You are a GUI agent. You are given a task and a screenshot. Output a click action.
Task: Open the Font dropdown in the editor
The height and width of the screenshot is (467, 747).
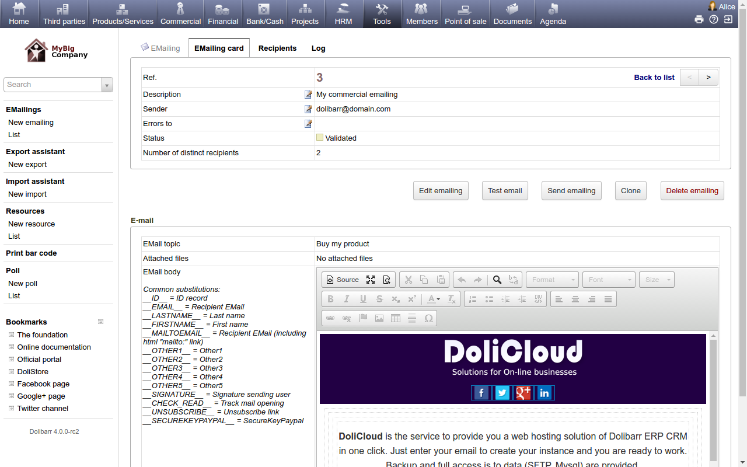coord(608,280)
